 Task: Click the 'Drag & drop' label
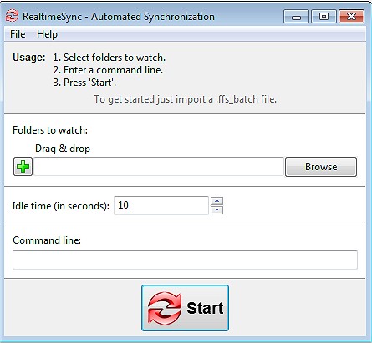[63, 149]
